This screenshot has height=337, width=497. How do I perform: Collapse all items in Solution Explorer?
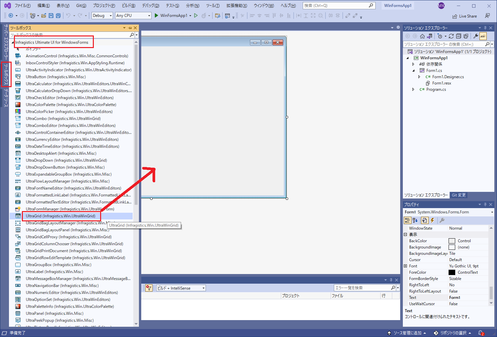(x=459, y=36)
